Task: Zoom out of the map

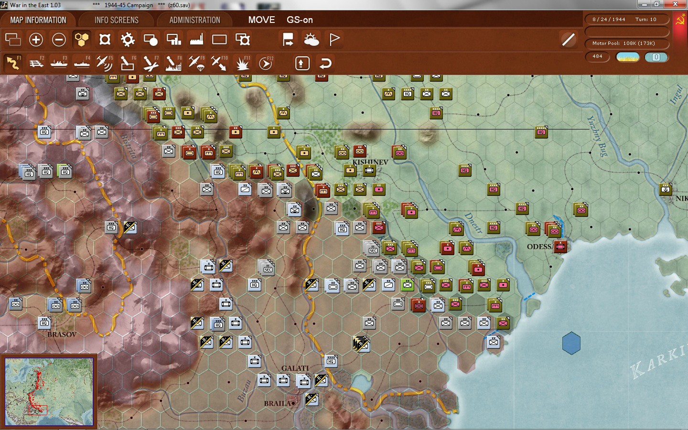Action: click(59, 39)
